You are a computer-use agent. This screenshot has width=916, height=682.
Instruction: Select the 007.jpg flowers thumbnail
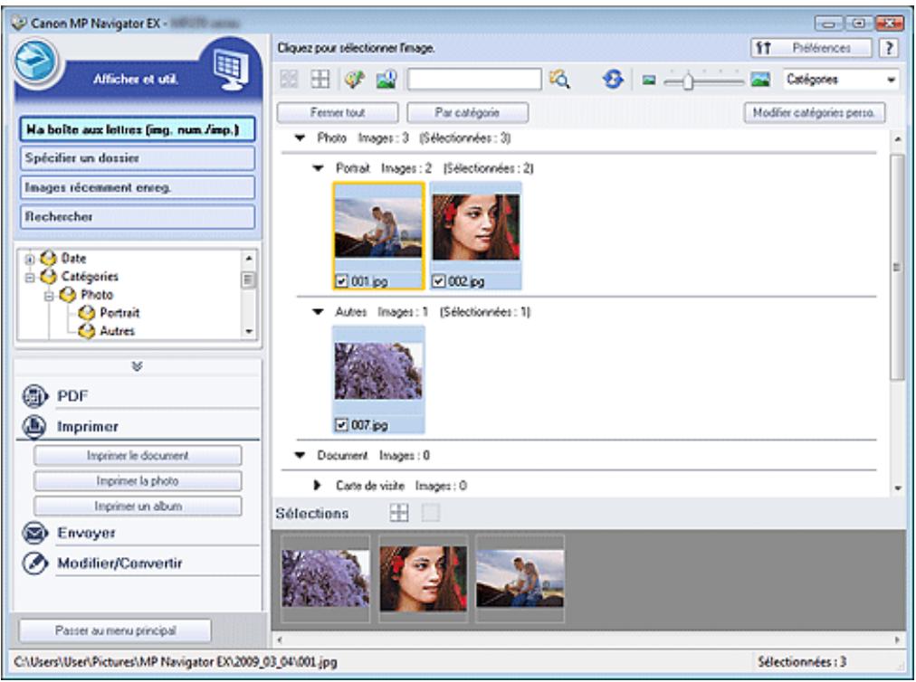378,371
